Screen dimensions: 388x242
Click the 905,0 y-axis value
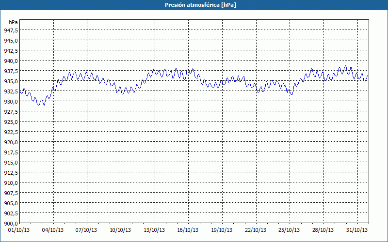[x=11, y=203]
